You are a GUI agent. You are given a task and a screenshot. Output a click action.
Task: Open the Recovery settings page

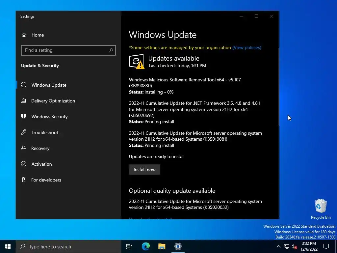tap(68, 148)
